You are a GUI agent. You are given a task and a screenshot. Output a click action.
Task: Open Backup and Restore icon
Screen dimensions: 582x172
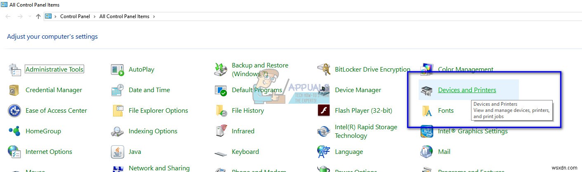click(221, 70)
